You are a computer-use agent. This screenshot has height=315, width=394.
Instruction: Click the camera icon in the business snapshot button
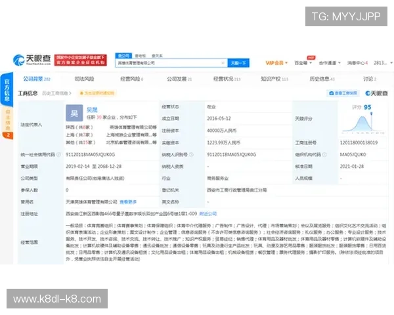pyautogui.click(x=332, y=93)
